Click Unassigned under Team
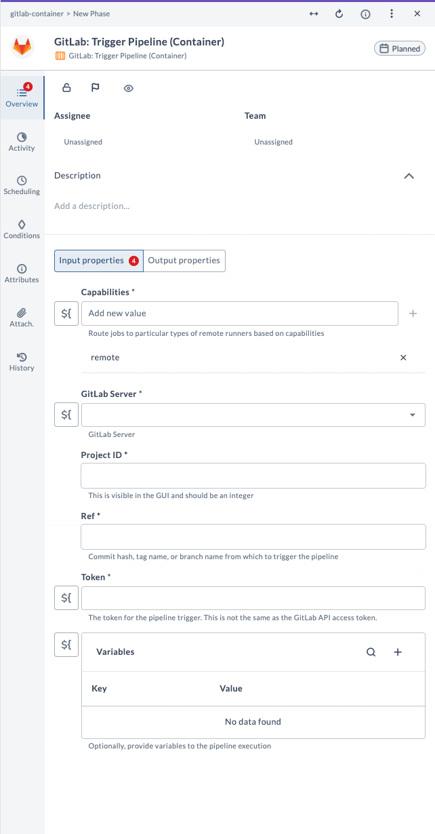 pyautogui.click(x=274, y=143)
